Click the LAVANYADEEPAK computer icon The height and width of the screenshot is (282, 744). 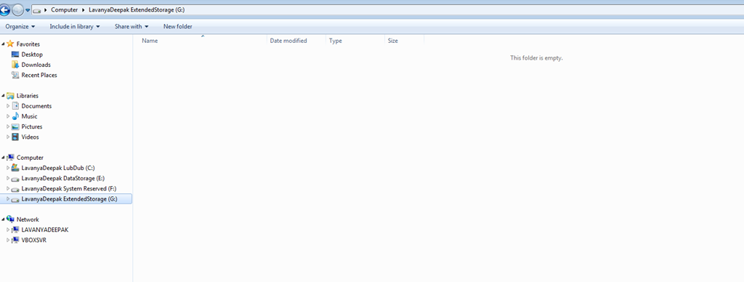click(15, 230)
